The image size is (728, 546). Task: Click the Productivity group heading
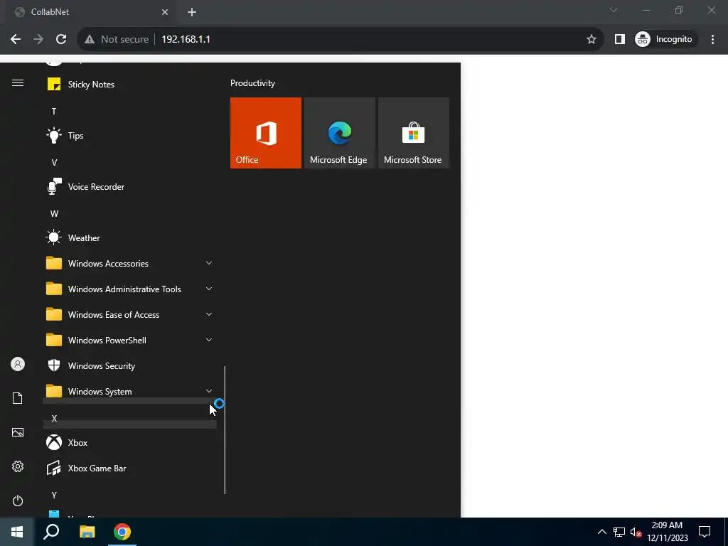(x=252, y=83)
